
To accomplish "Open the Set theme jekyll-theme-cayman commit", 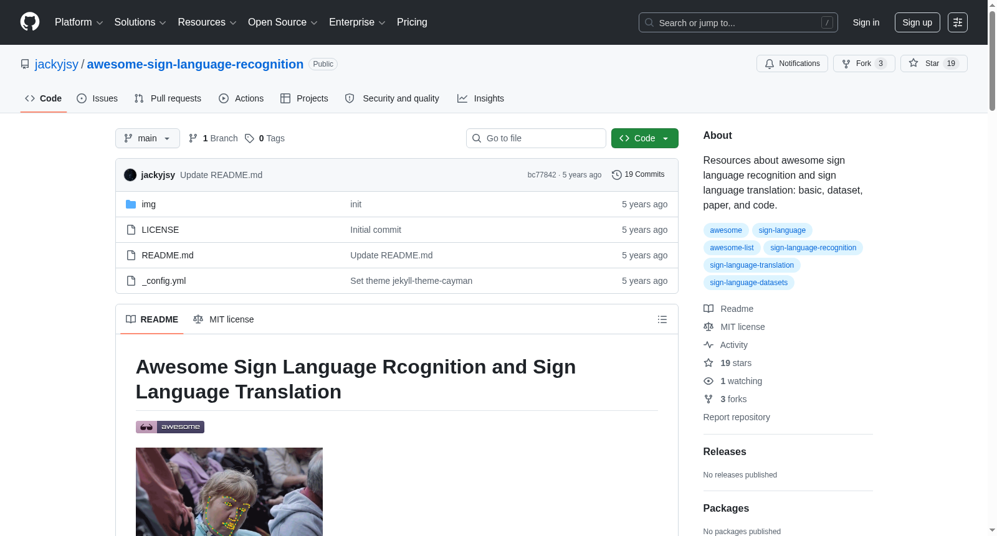I will (x=411, y=281).
